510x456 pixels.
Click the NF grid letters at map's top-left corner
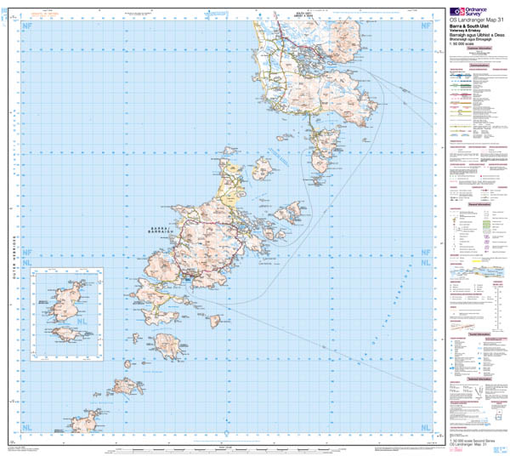click(27, 26)
